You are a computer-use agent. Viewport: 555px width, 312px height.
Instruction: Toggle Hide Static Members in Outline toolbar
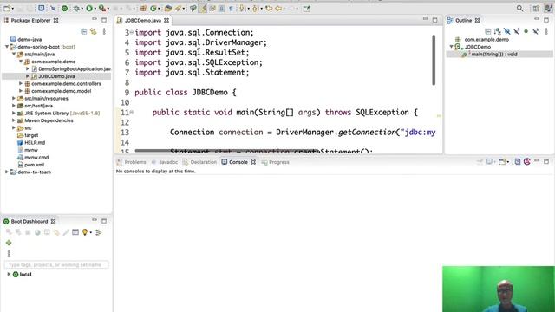click(x=517, y=32)
